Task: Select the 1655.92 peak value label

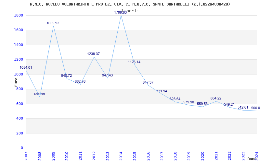Action: [x=53, y=23]
